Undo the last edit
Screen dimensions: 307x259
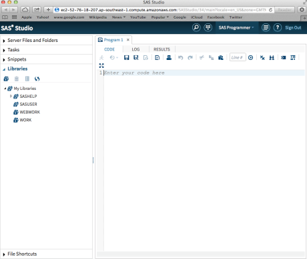coord(180,58)
